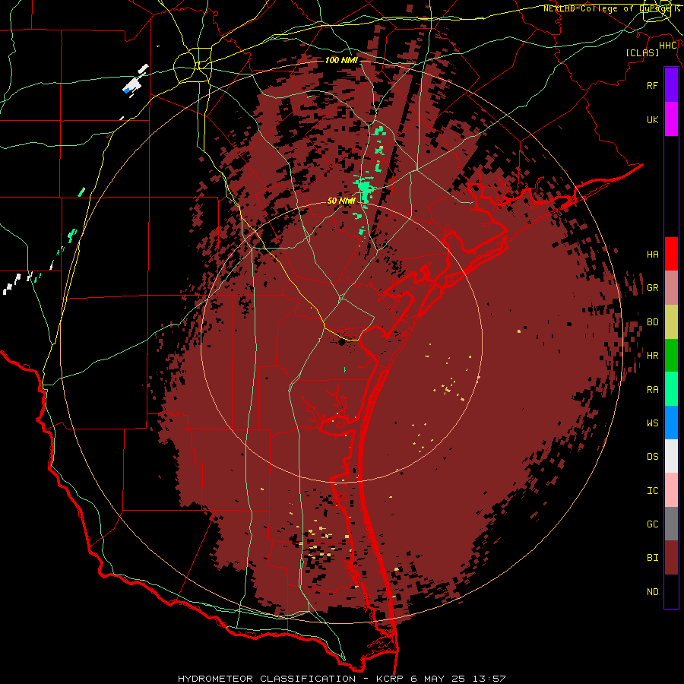
Task: Click the BI dark red legend swatch
Action: click(671, 558)
